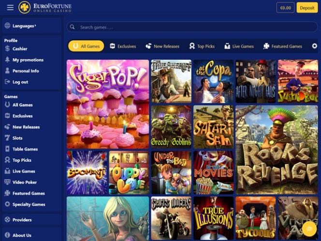Click the Video Poker sidebar icon
This screenshot has width=321, height=241.
7,182
